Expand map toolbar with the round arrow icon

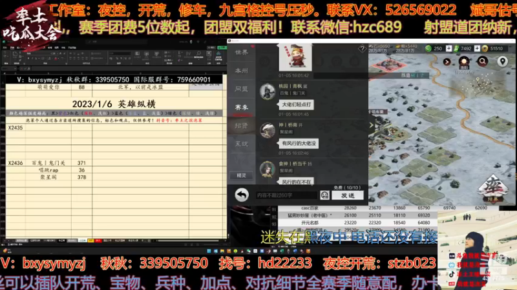(x=447, y=62)
